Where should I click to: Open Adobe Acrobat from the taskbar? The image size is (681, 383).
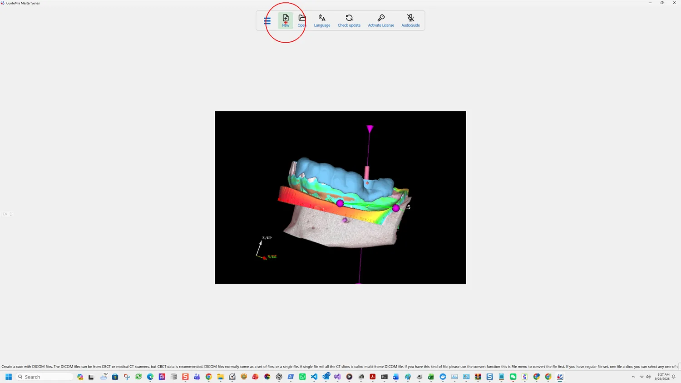(372, 377)
